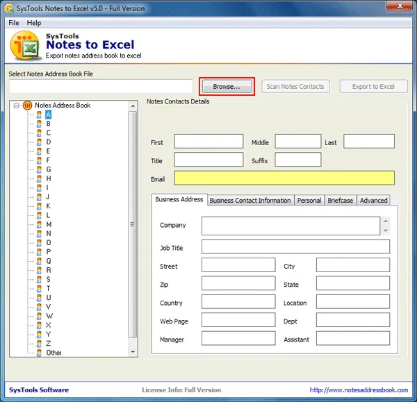Click the title bar application icon

click(x=9, y=9)
